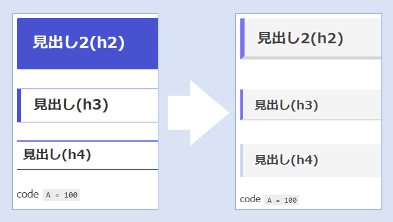Click the gray 見出し2(h2) heading on right
The height and width of the screenshot is (222, 393).
click(x=311, y=38)
